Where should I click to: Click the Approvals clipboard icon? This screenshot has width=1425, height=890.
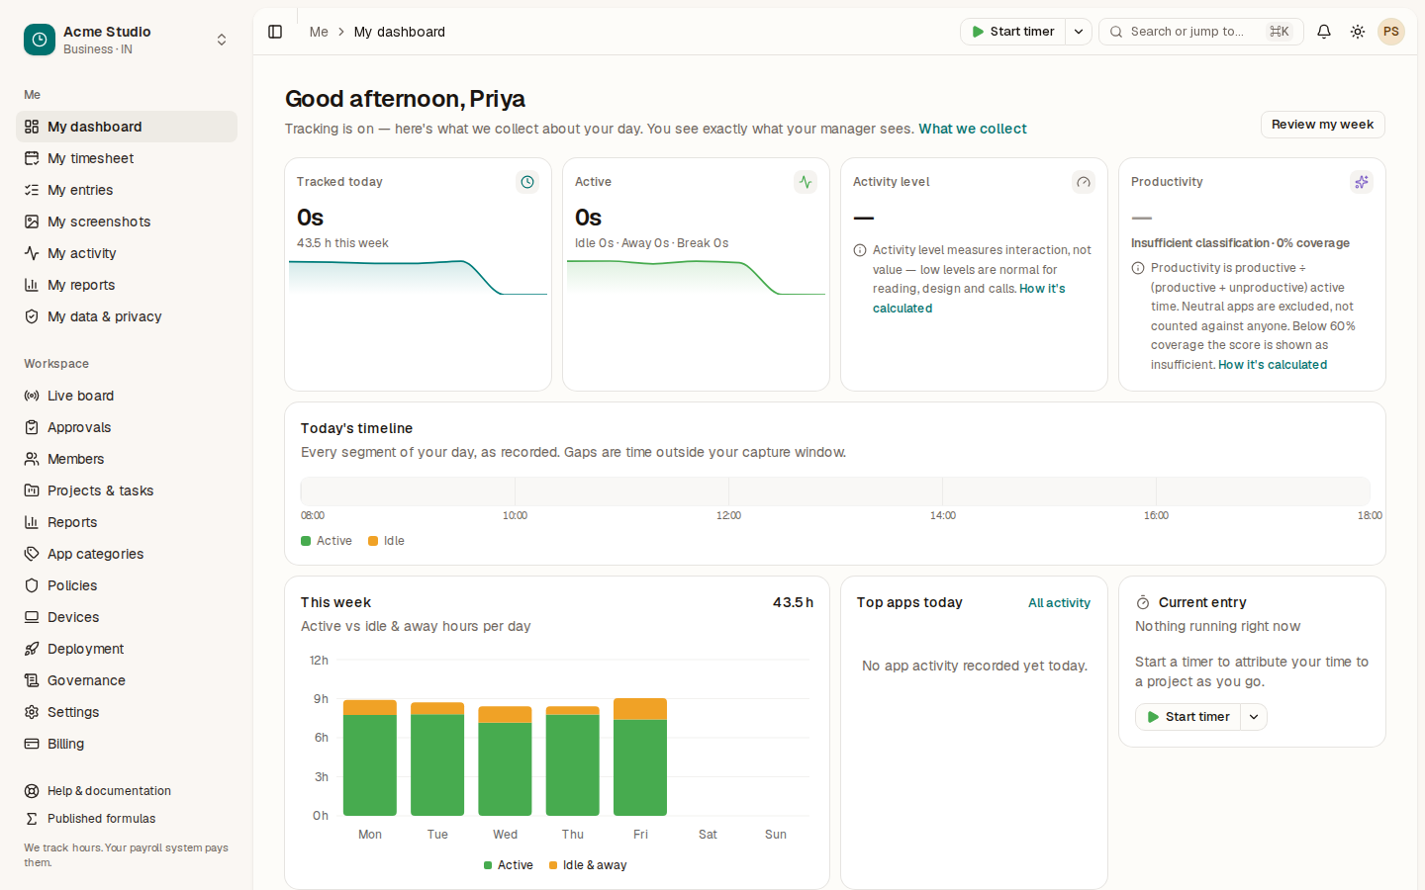point(32,427)
